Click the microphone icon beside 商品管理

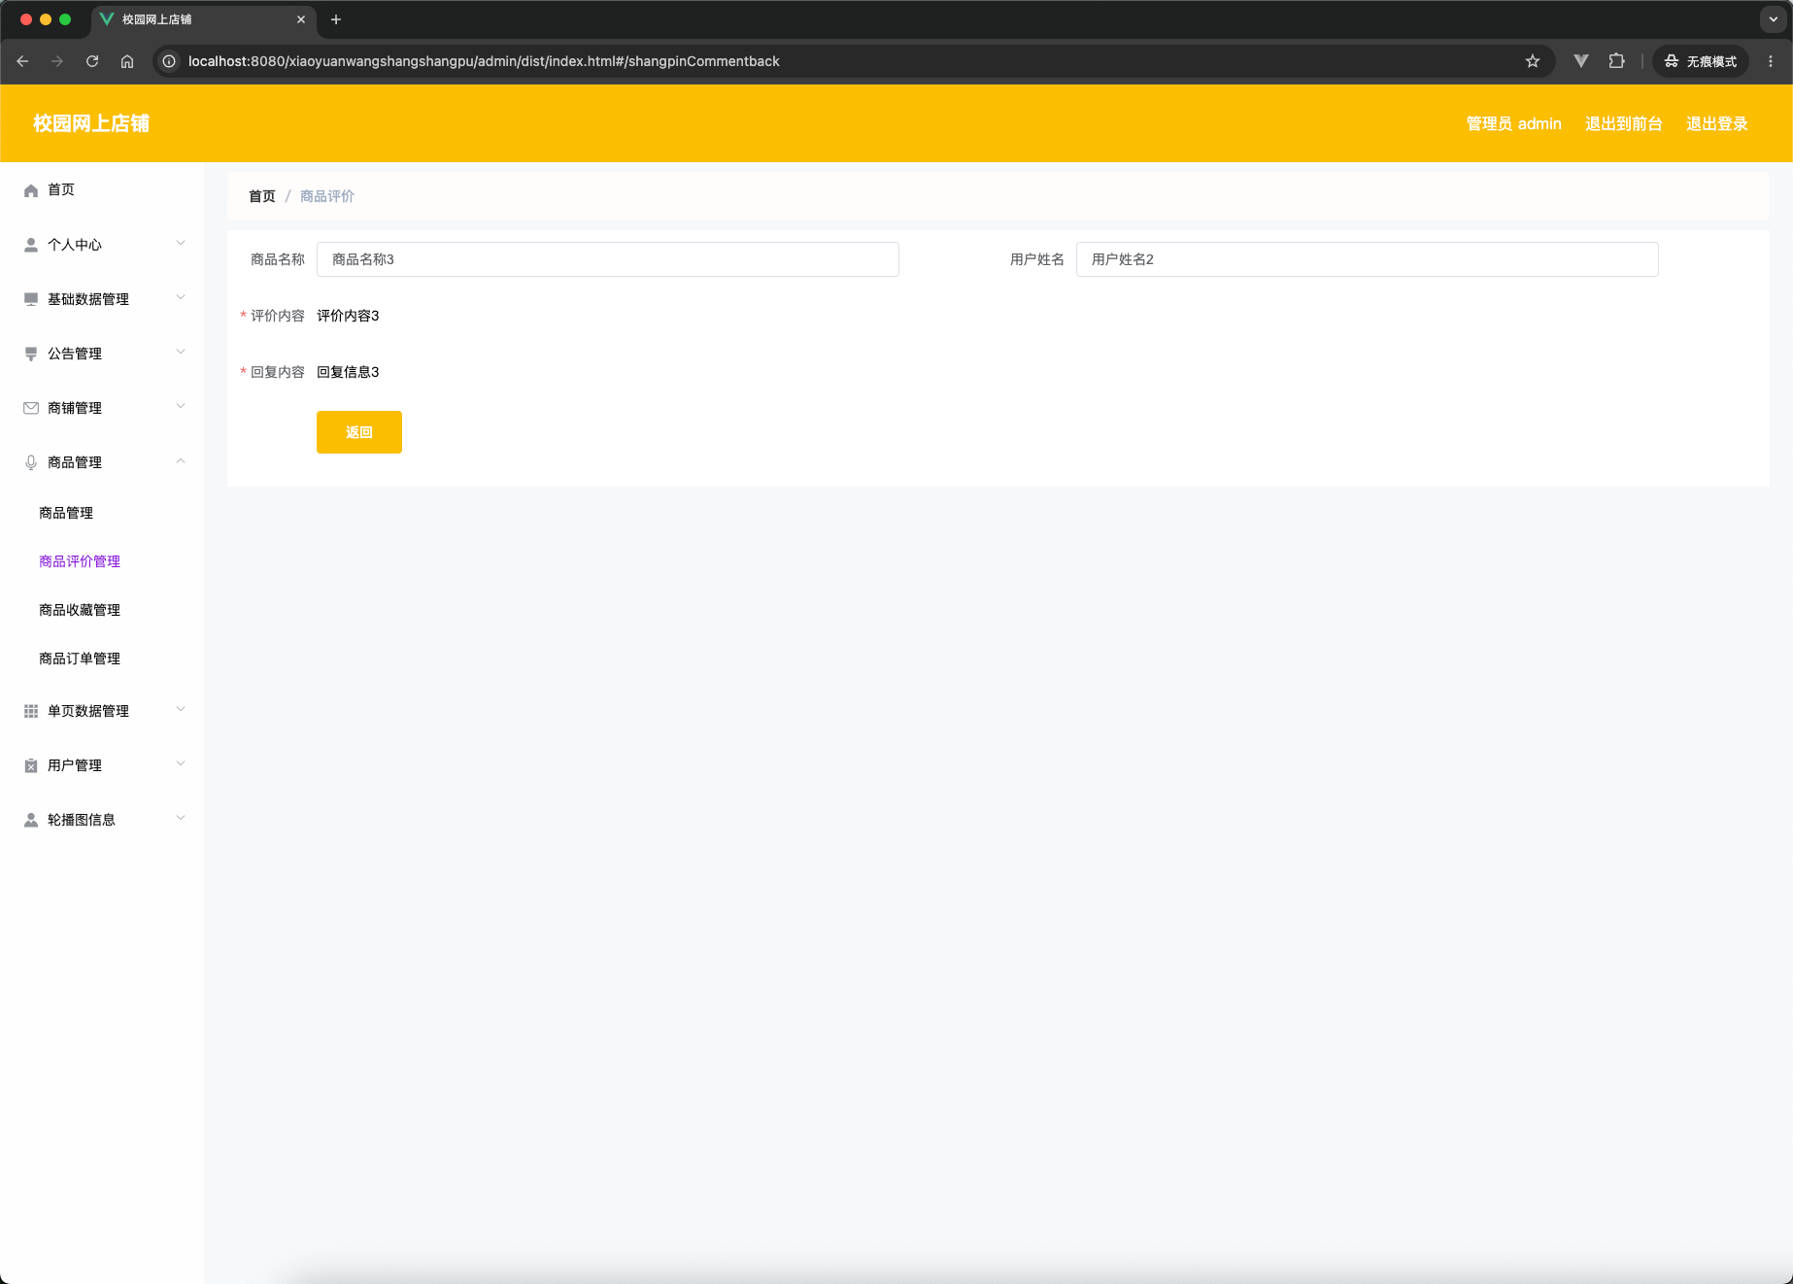click(x=31, y=462)
